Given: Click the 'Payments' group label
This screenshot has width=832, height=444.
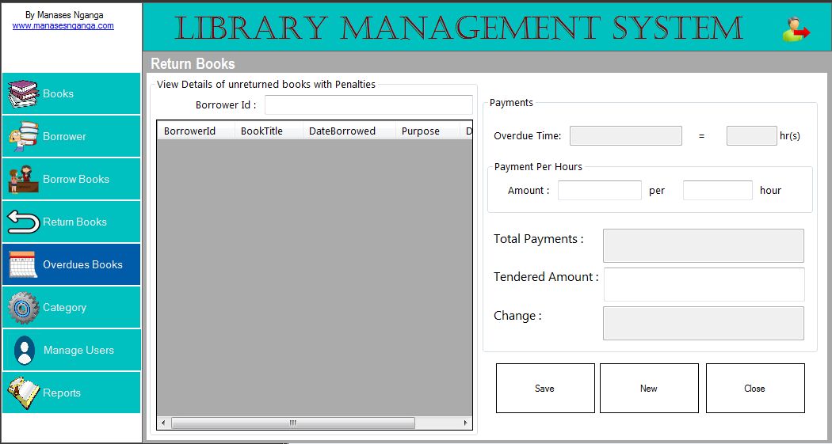Looking at the screenshot, I should coord(511,102).
